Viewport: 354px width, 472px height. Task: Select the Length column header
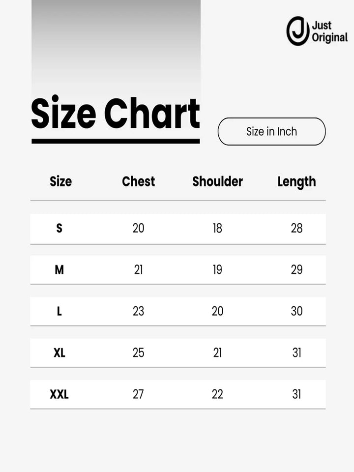(296, 182)
